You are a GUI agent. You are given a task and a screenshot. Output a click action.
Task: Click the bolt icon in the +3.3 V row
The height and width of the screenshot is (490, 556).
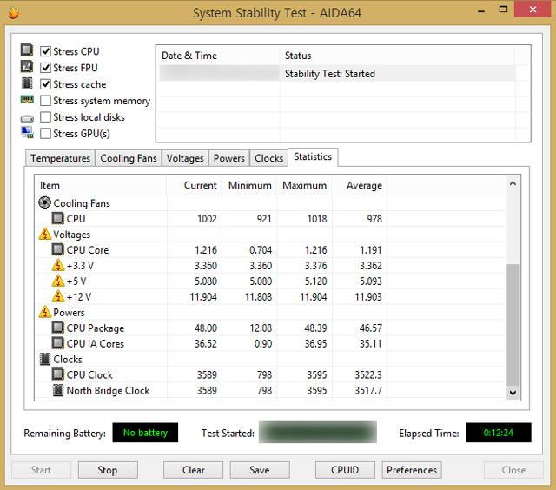tap(58, 265)
